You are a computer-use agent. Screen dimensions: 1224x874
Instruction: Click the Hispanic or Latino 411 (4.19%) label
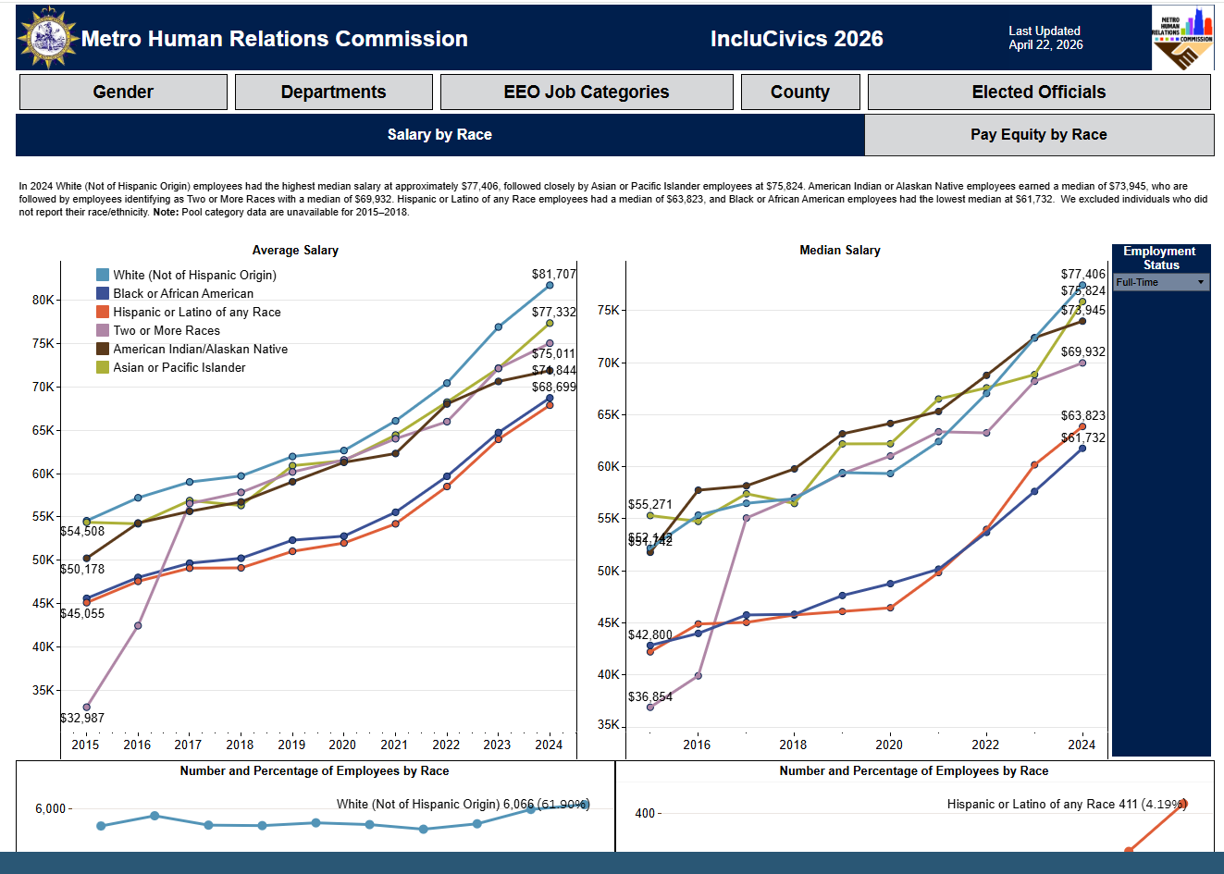[x=1067, y=805]
